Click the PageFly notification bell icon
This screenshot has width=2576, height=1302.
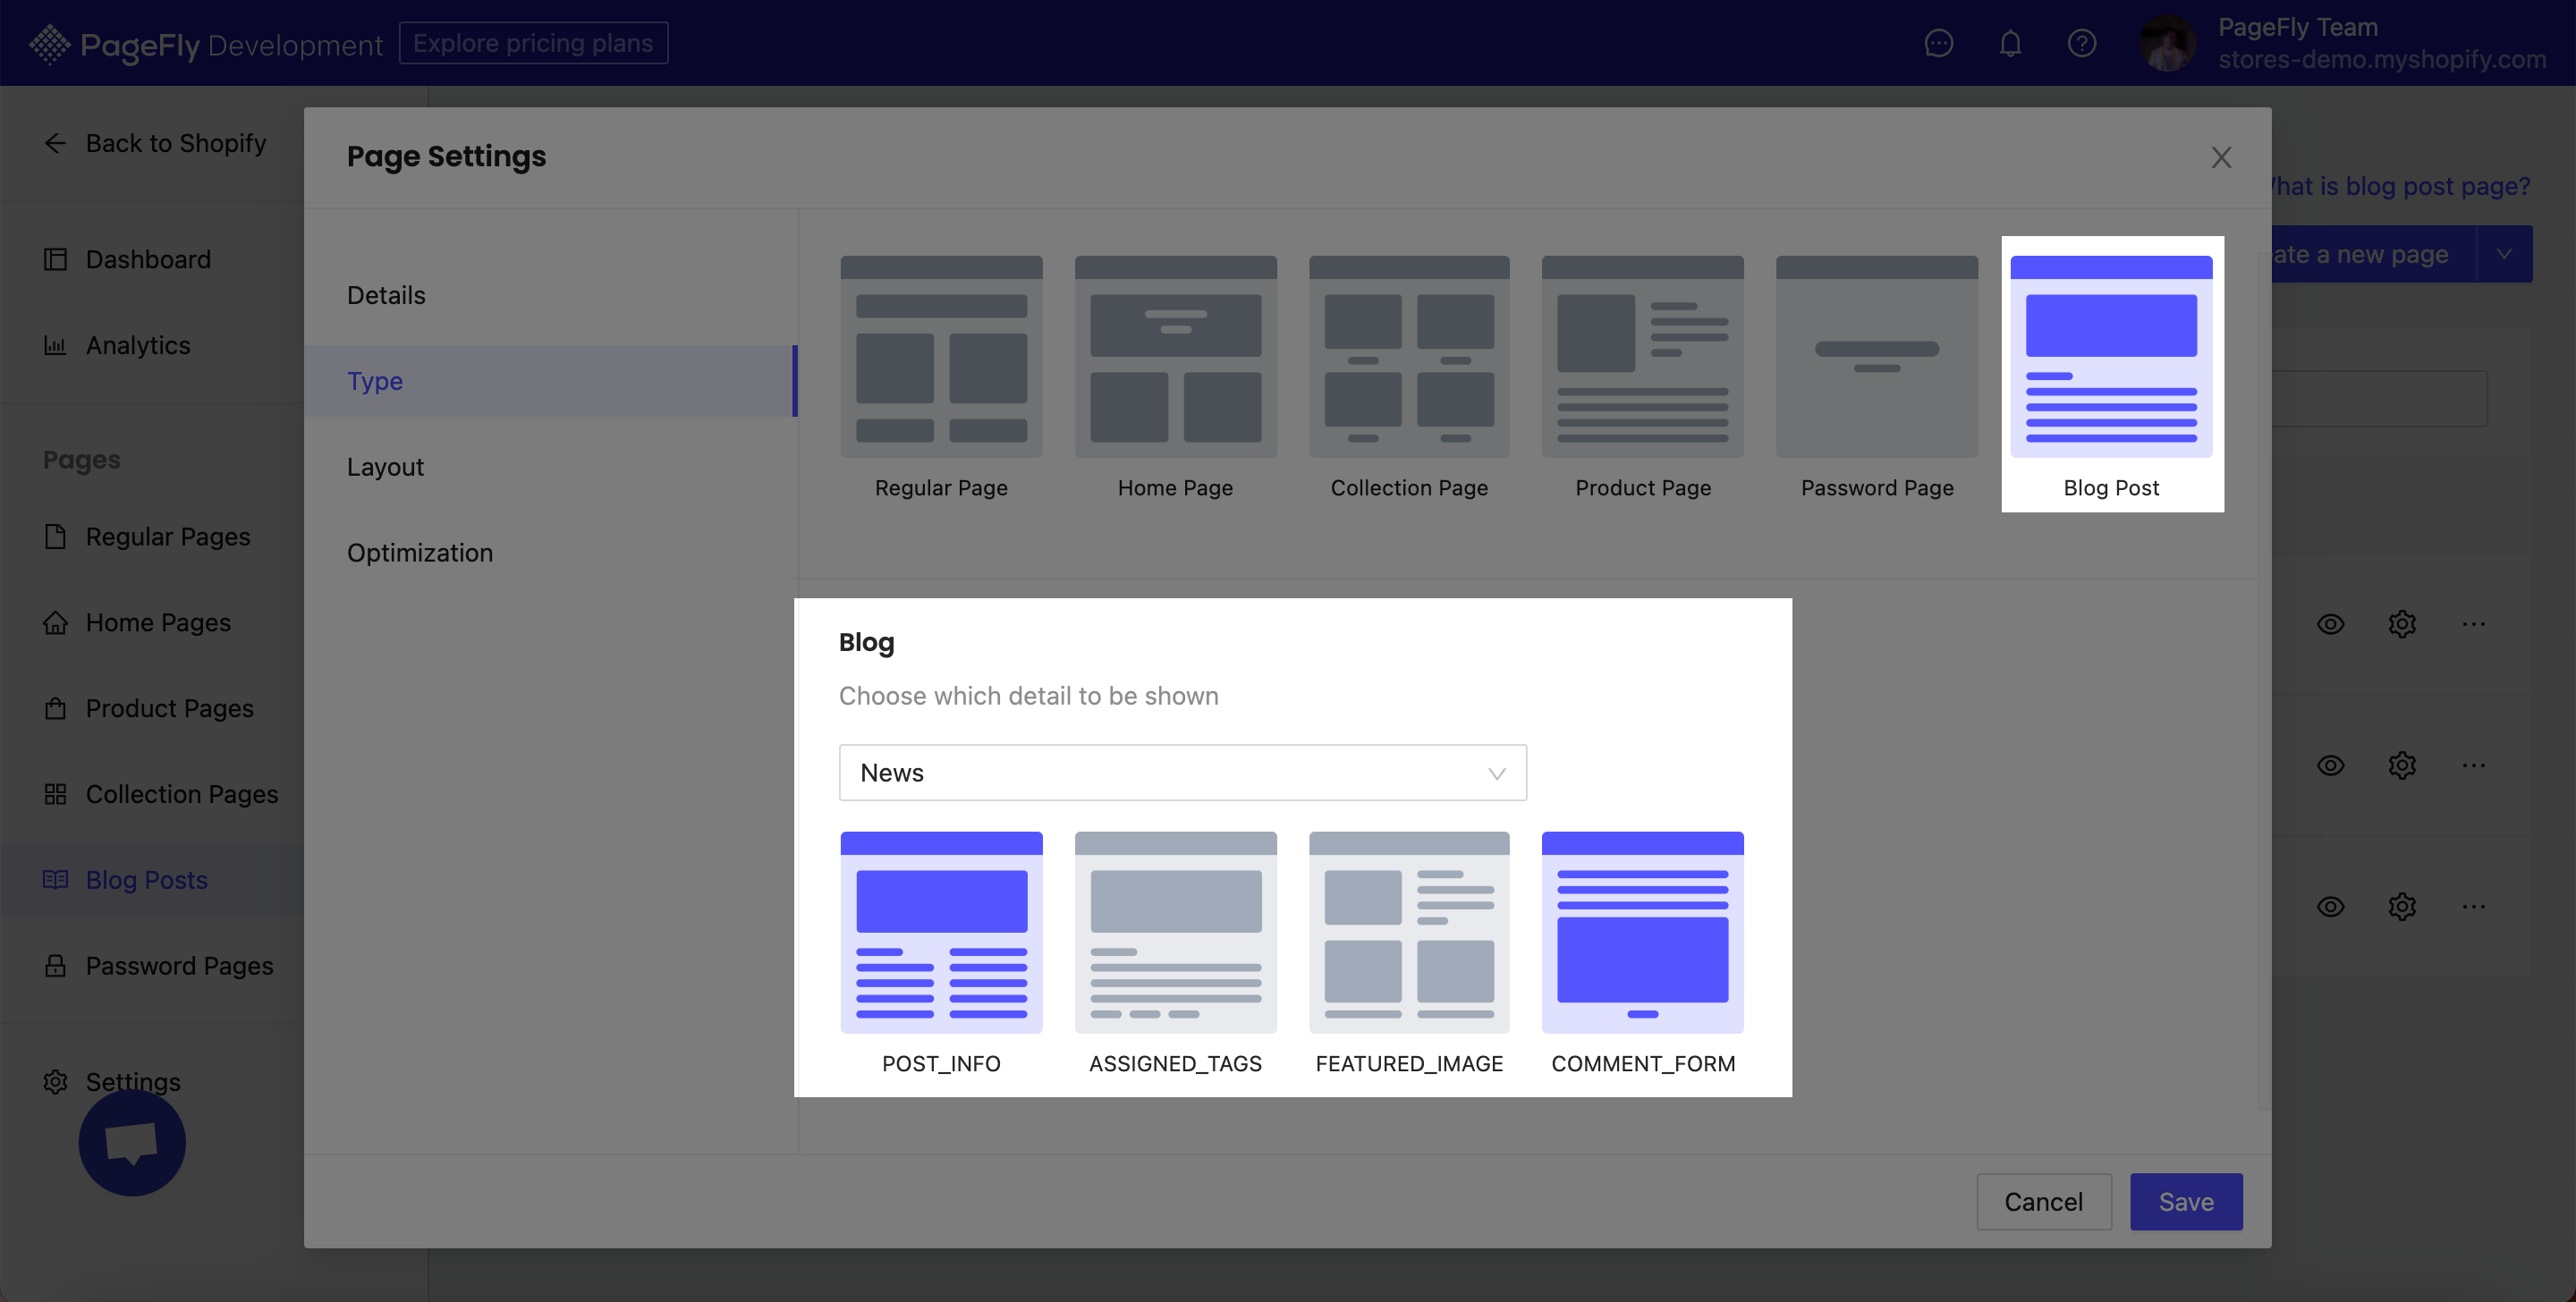2012,43
